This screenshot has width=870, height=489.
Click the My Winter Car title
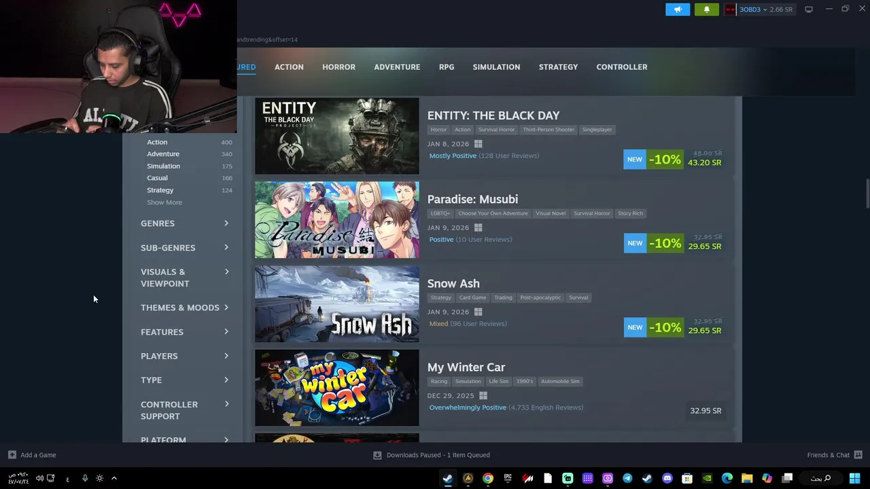click(x=466, y=367)
